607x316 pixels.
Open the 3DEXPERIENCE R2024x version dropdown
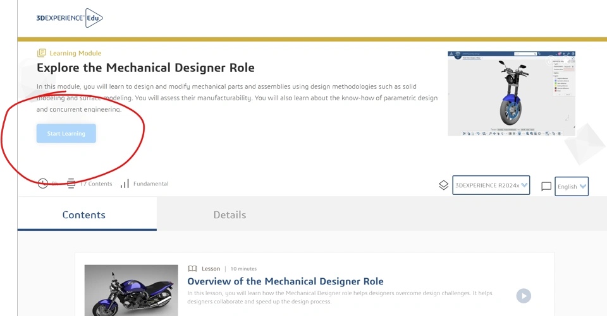click(x=491, y=185)
